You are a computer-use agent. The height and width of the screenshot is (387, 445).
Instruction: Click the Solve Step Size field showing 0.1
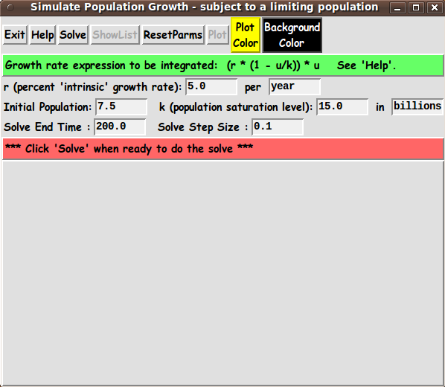pyautogui.click(x=278, y=127)
